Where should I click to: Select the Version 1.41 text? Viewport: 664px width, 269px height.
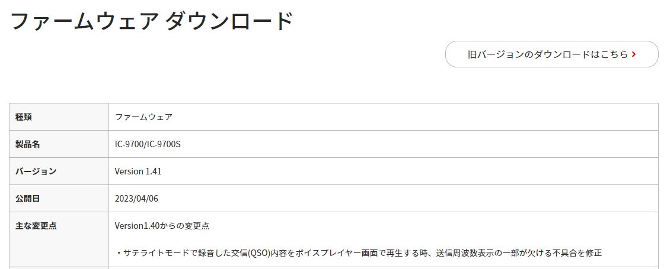[x=138, y=171]
